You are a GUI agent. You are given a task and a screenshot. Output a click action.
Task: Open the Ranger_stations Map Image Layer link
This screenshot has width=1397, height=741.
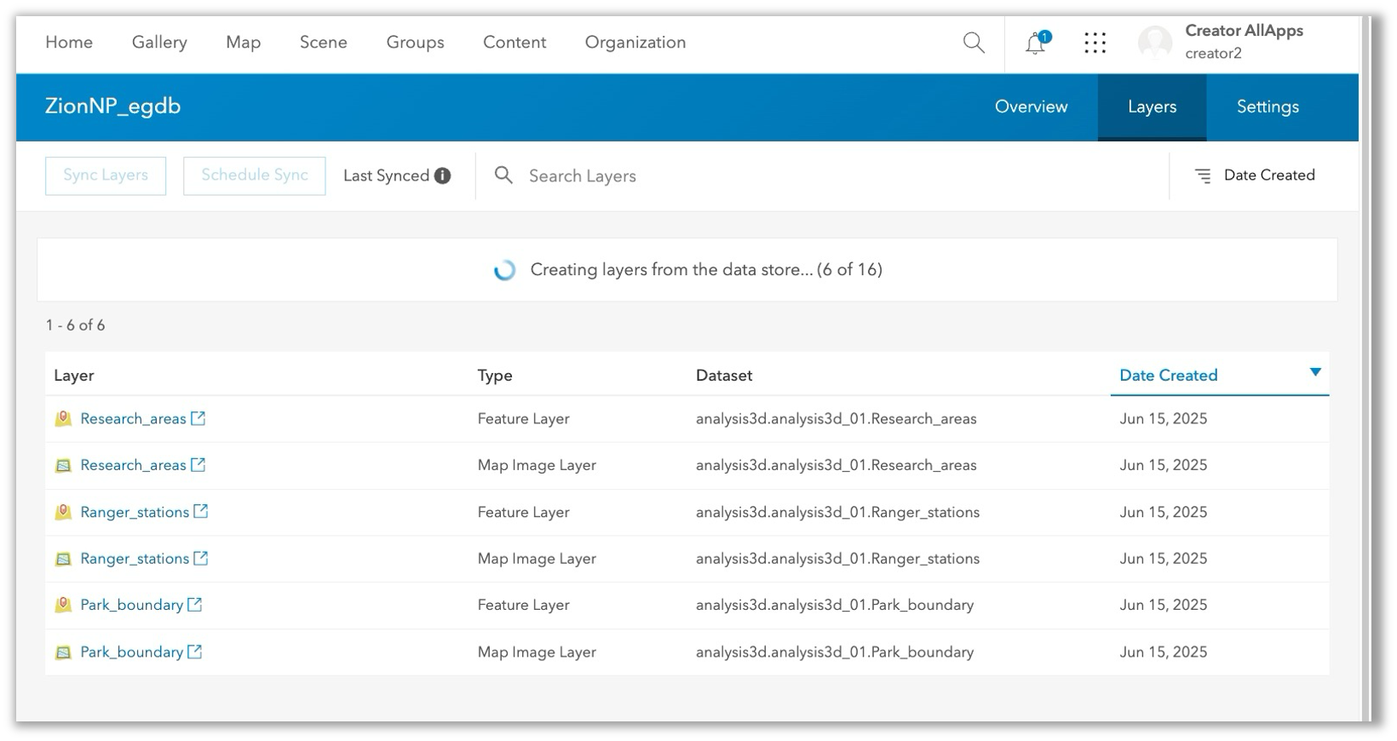[135, 559]
